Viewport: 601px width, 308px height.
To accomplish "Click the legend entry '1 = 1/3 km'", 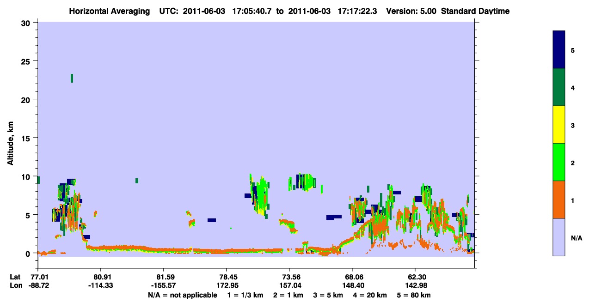I will click(x=245, y=295).
